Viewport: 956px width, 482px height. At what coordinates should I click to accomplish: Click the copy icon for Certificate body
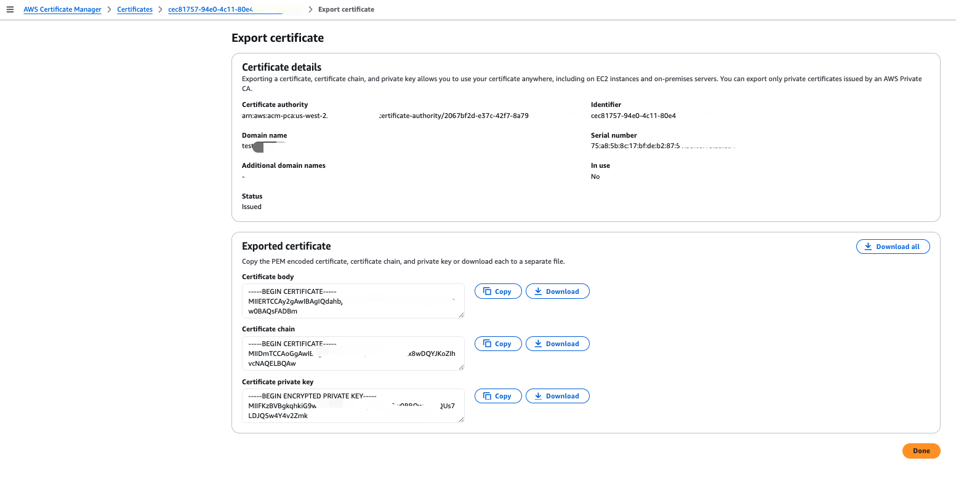[488, 291]
